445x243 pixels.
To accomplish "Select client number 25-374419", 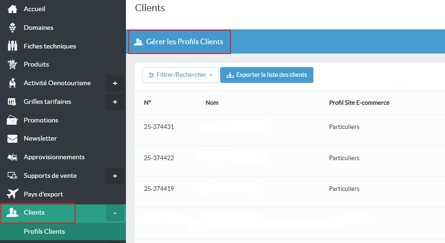I will point(159,189).
